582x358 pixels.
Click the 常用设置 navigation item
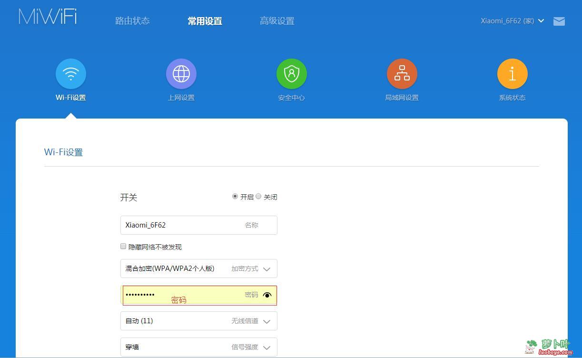[x=205, y=20]
